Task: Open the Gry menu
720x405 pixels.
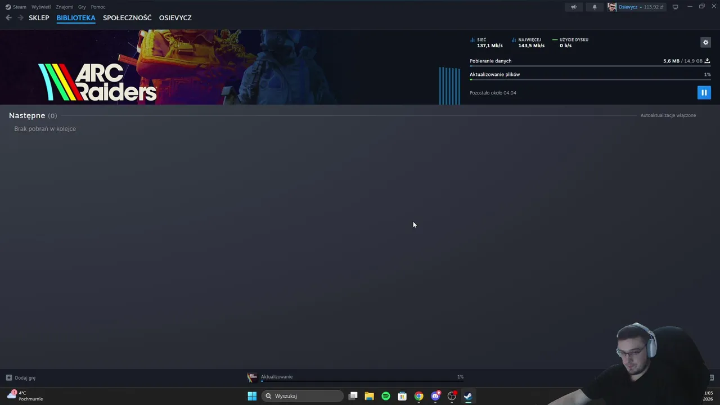Action: [82, 7]
